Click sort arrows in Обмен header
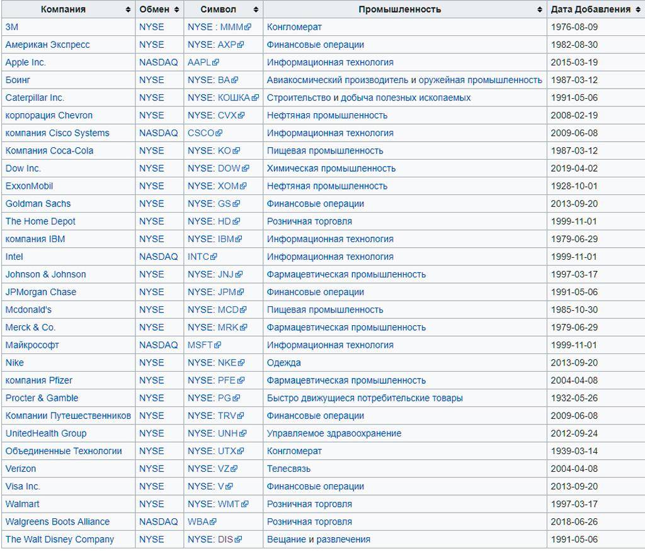 pos(177,9)
